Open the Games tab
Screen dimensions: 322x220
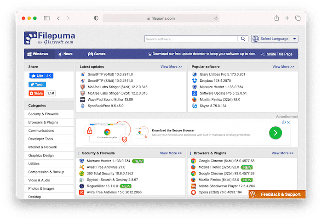click(97, 54)
